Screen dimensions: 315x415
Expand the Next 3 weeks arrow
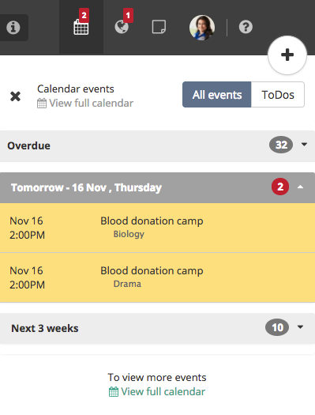(x=300, y=327)
